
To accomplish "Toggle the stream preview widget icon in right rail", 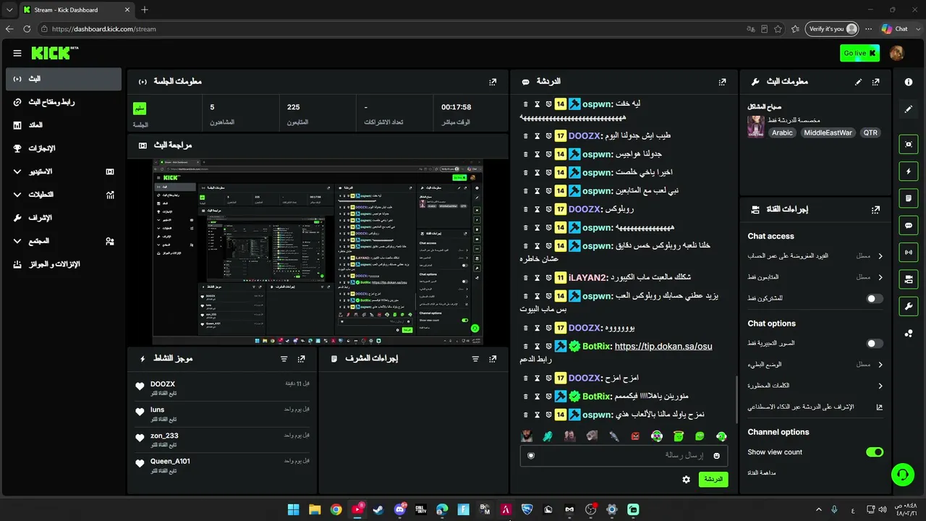I will click(x=909, y=144).
